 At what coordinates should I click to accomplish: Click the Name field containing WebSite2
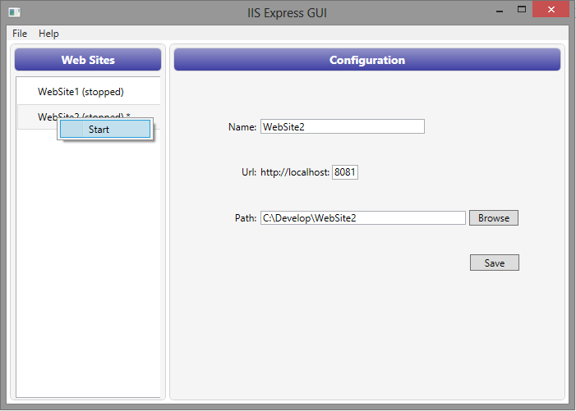coord(343,126)
